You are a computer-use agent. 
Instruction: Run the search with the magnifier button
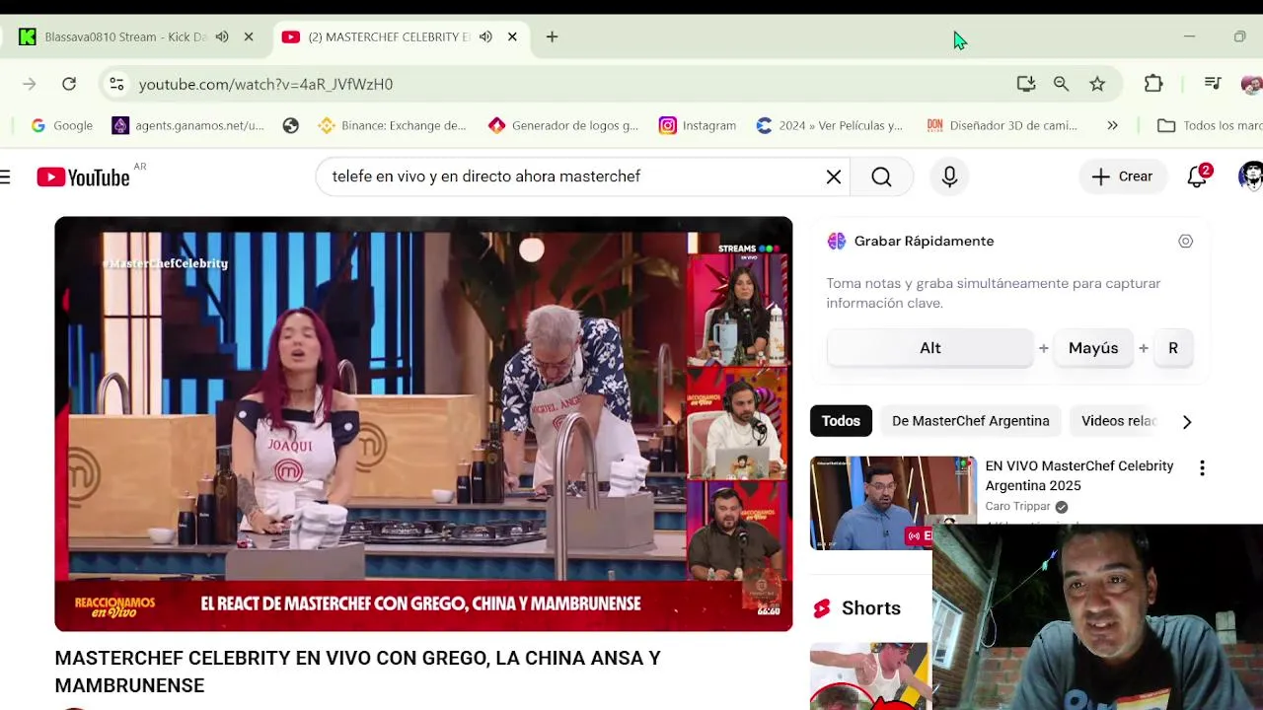881,177
